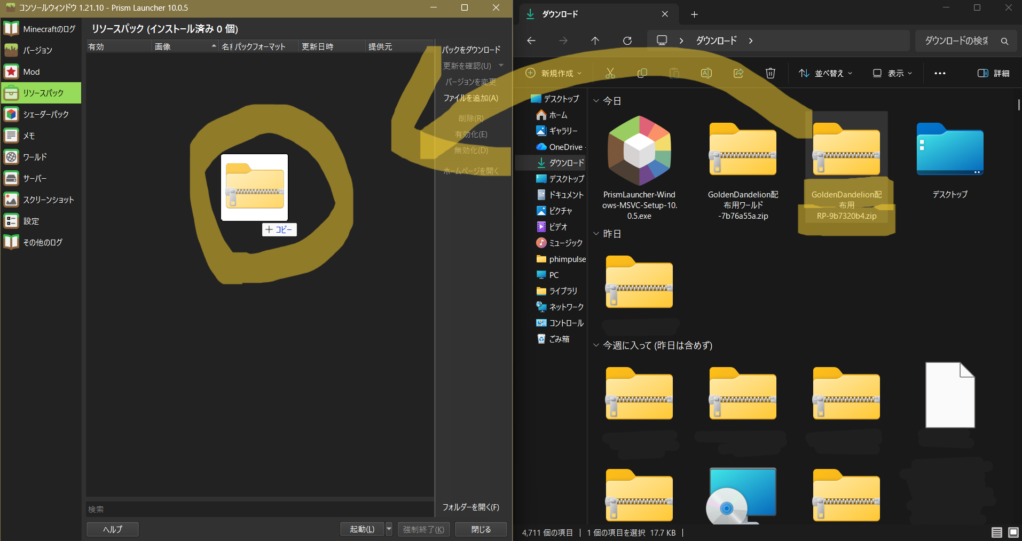
Task: Open the Mod page in sidebar
Action: click(x=31, y=71)
